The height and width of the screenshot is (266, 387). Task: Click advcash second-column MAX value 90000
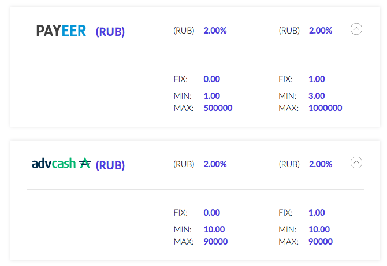click(321, 242)
